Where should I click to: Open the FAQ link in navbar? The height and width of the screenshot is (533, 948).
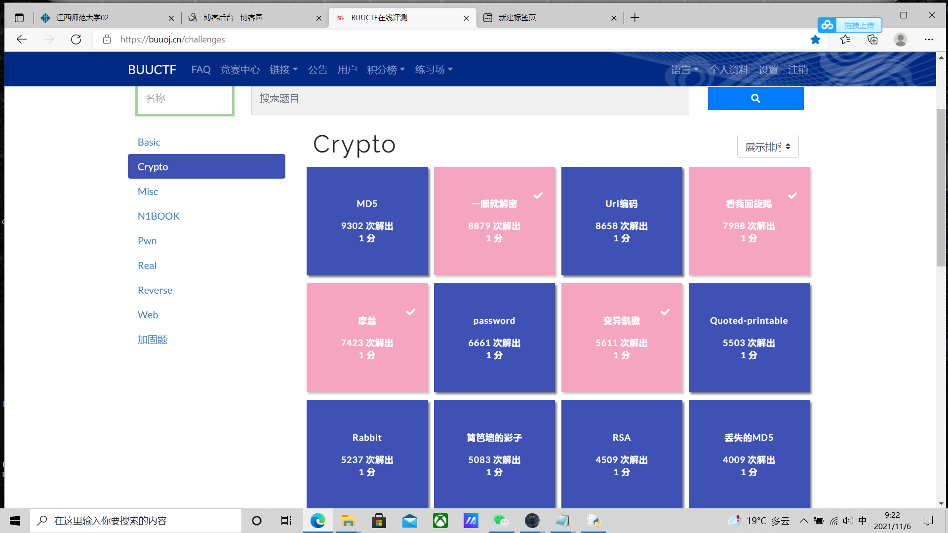pyautogui.click(x=200, y=70)
